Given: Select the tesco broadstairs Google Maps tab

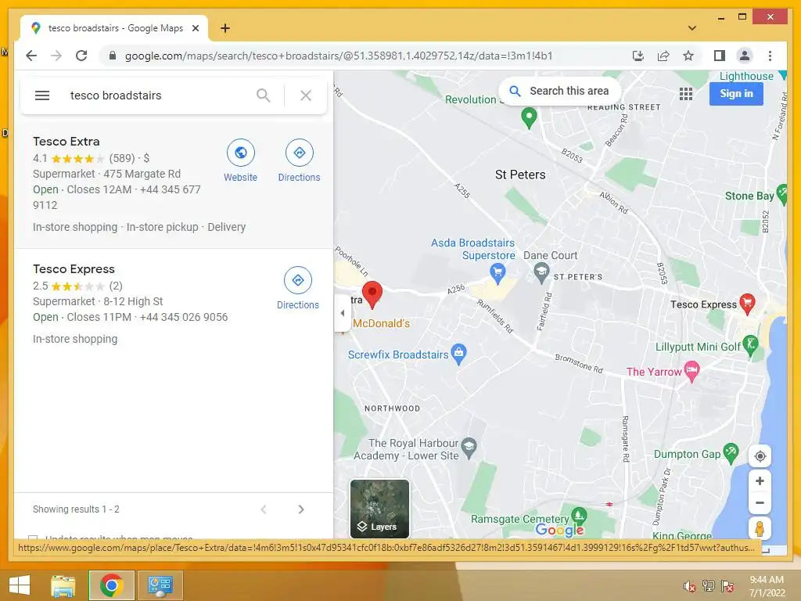Looking at the screenshot, I should 115,28.
